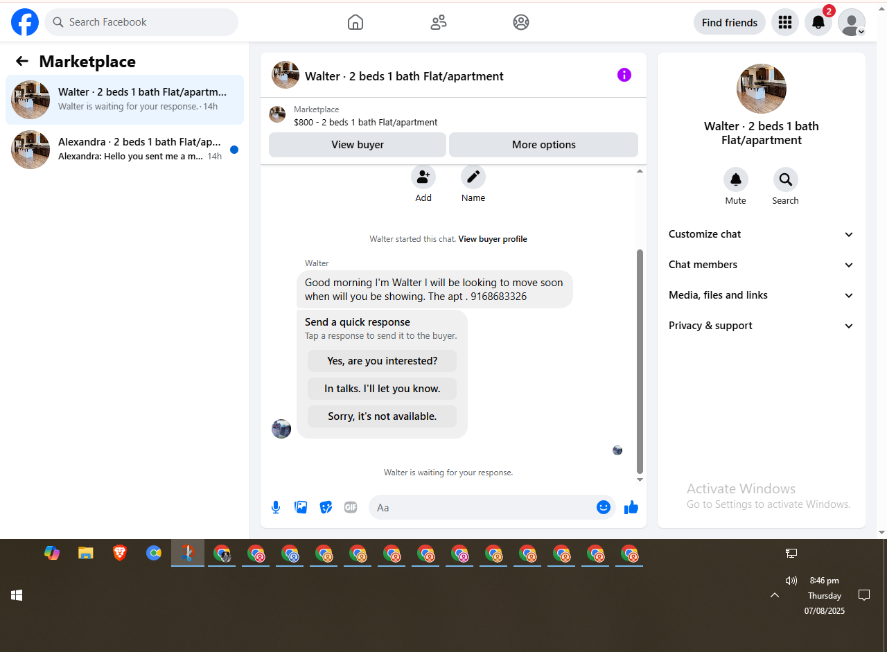Open the notifications bell with badge 2
This screenshot has height=652, width=887.
pyautogui.click(x=818, y=22)
